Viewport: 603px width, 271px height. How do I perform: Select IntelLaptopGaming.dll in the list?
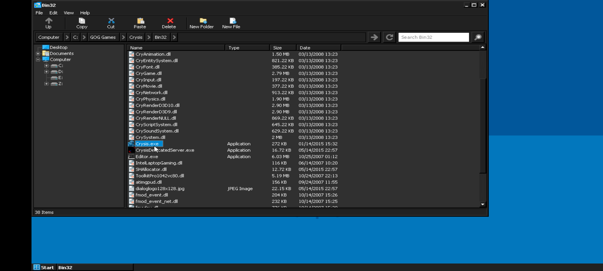[159, 163]
